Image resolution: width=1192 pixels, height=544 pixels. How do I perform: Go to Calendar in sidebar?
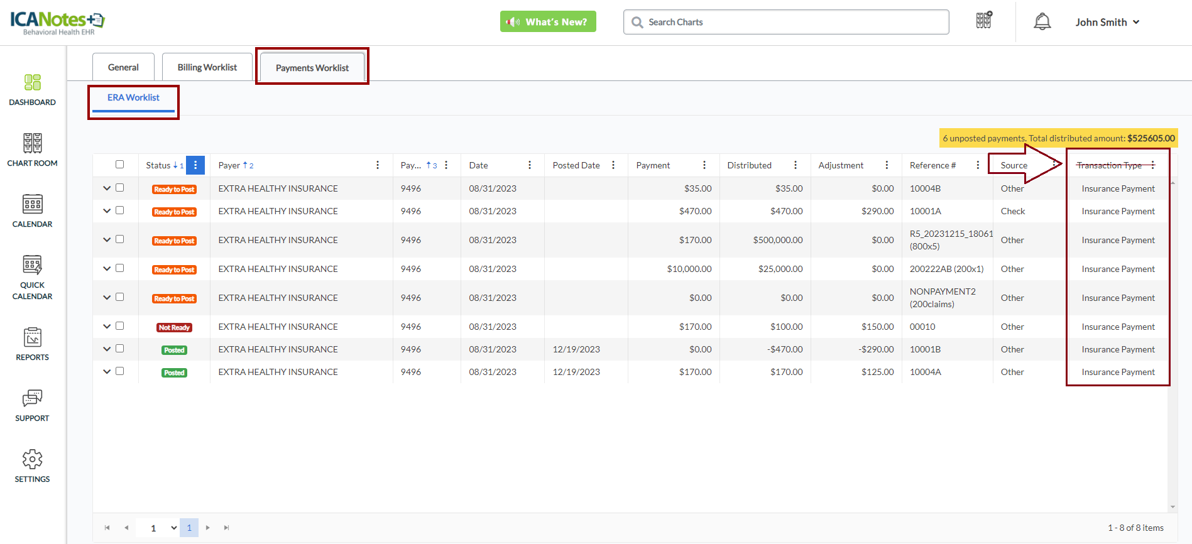tap(32, 210)
